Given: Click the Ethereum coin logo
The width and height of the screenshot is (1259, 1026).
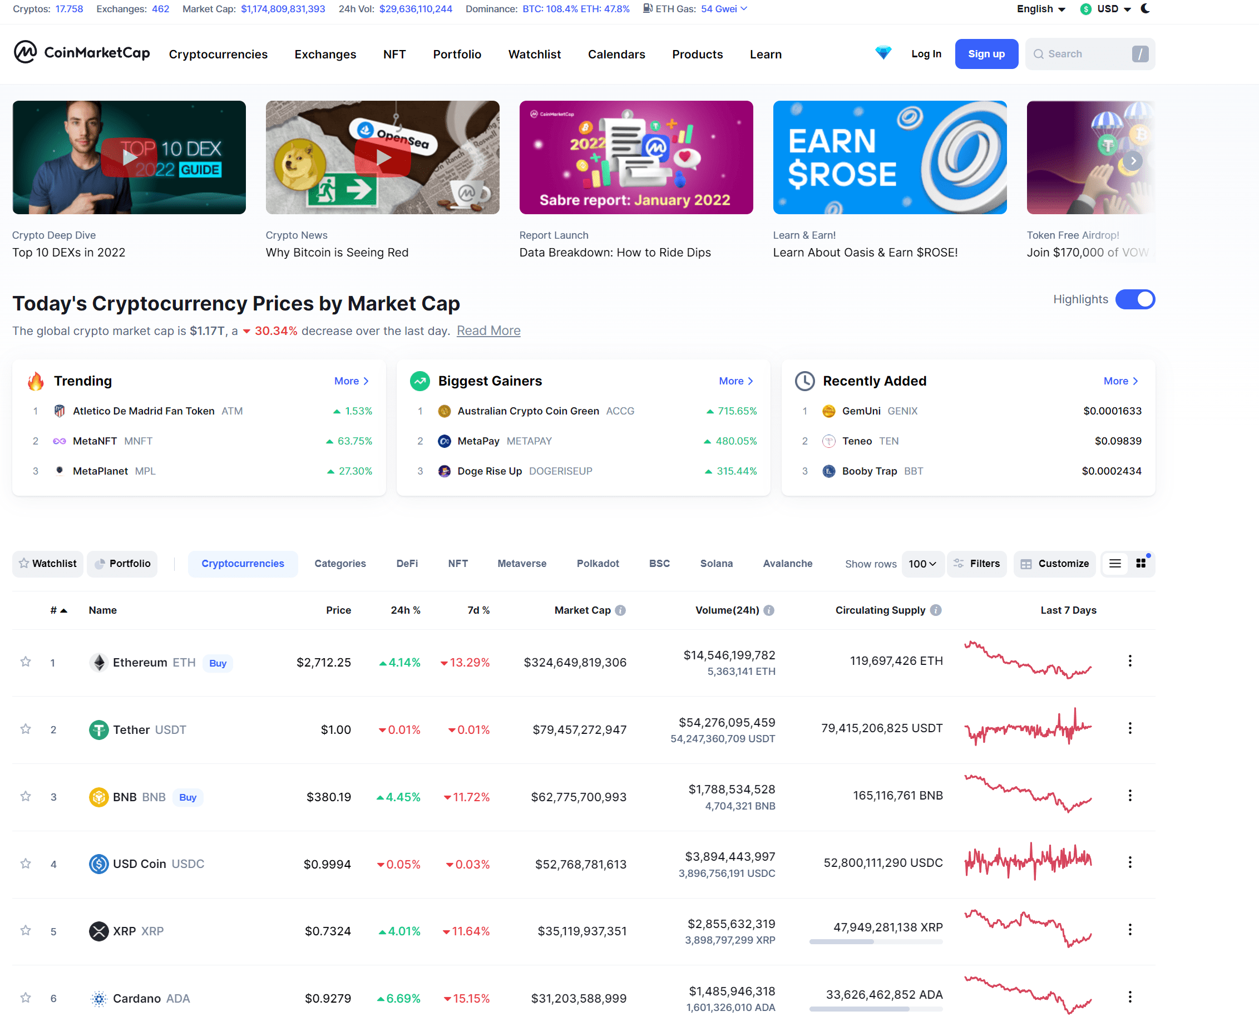Looking at the screenshot, I should coord(98,662).
